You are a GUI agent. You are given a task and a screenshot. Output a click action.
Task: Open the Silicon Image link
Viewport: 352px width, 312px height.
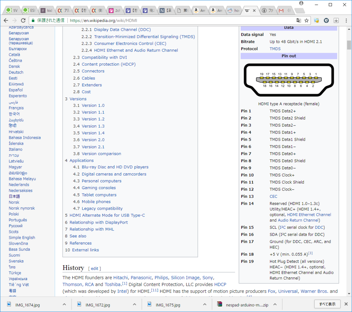pyautogui.click(x=185, y=278)
